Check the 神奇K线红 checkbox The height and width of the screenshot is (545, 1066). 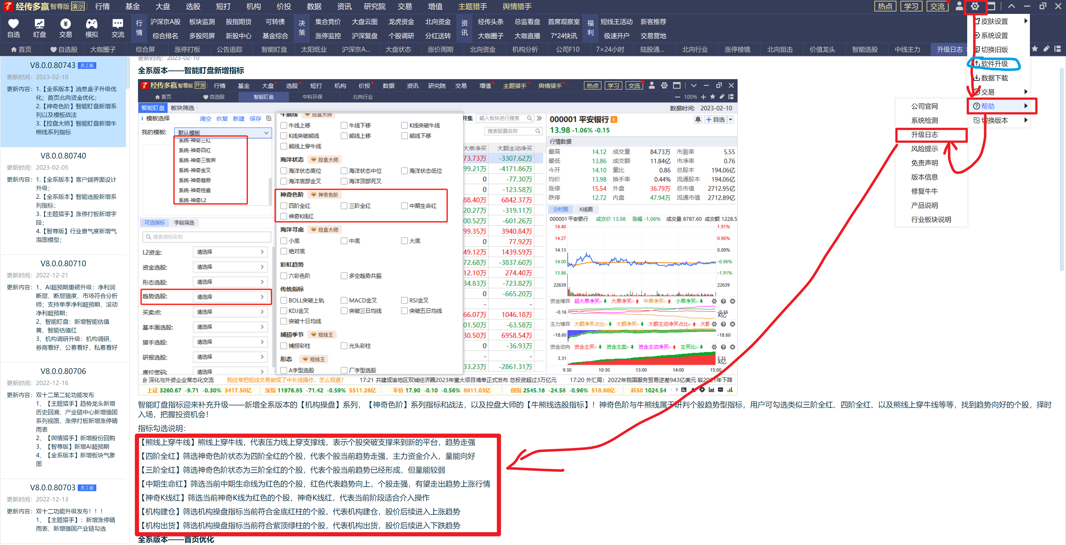coord(283,216)
